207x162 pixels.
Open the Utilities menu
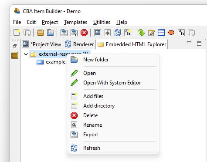pyautogui.click(x=102, y=22)
